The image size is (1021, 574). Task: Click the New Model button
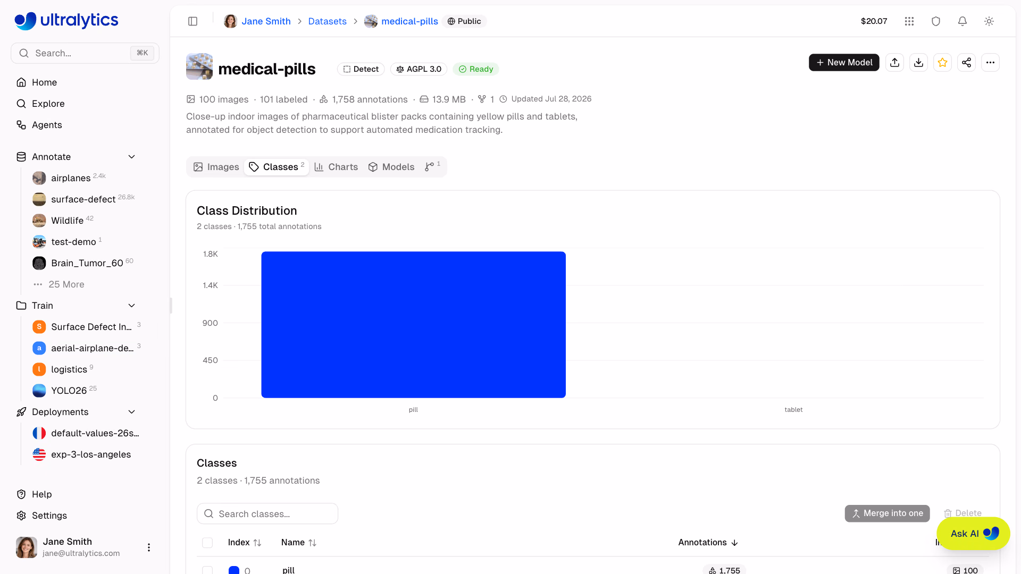pyautogui.click(x=844, y=63)
